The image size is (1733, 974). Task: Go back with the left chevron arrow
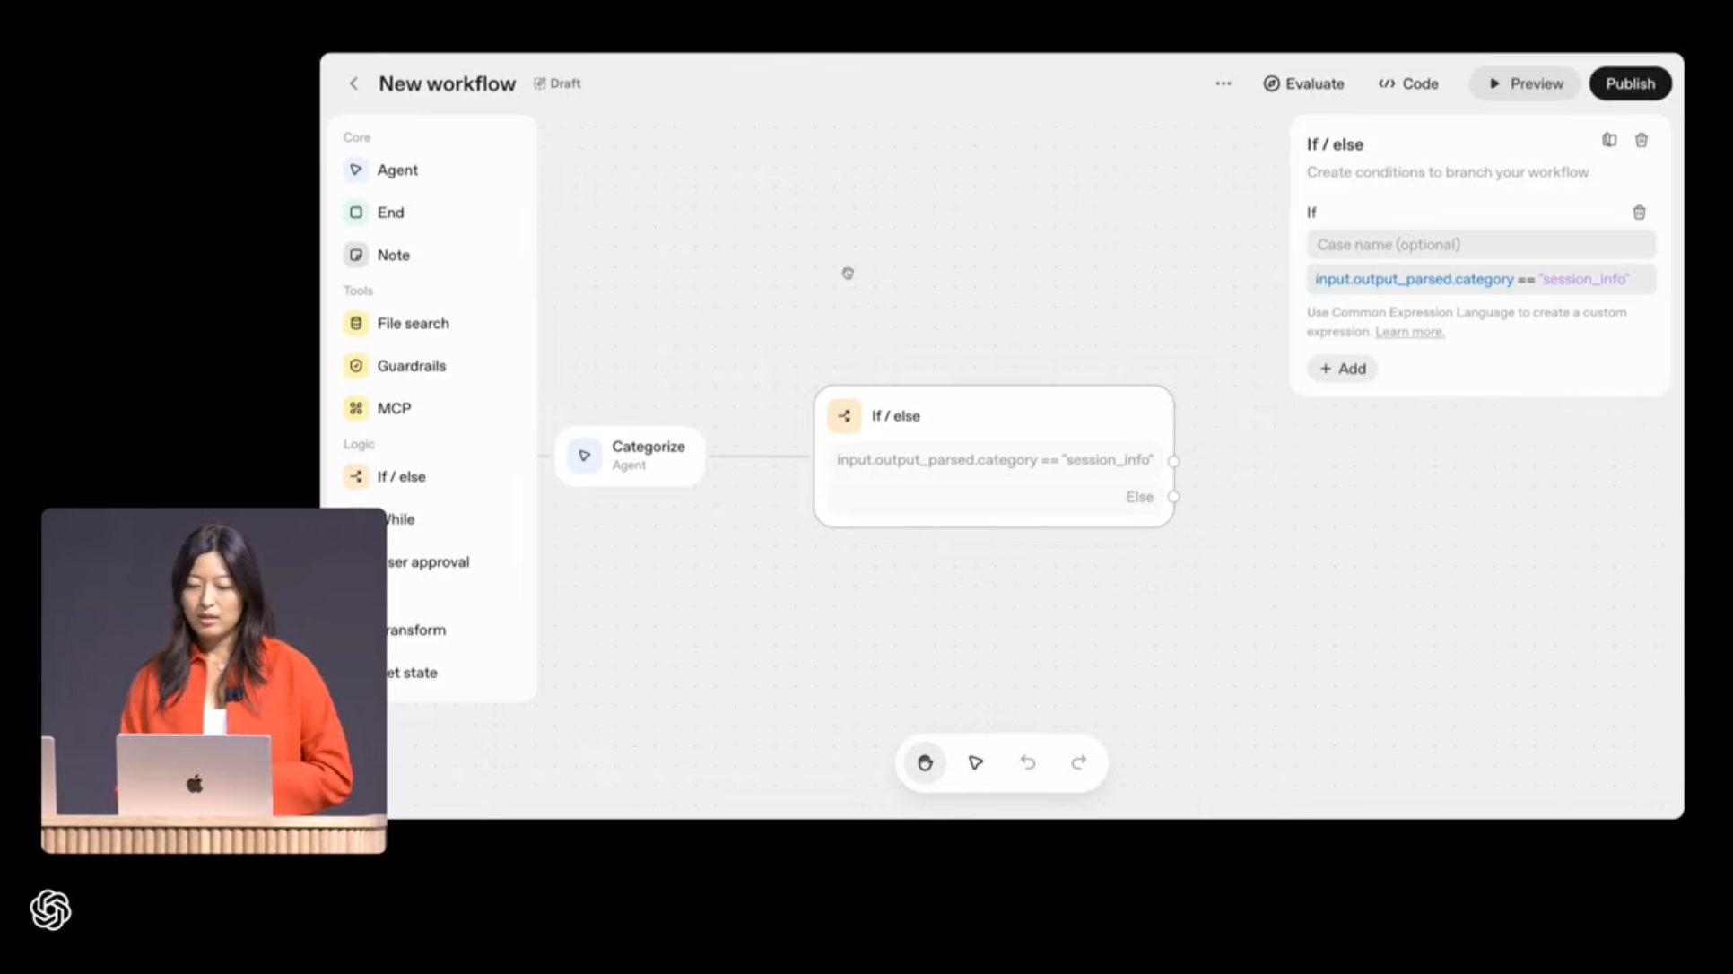click(353, 83)
